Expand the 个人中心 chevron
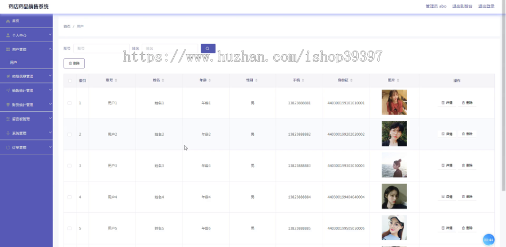This screenshot has width=506, height=247. (x=50, y=34)
